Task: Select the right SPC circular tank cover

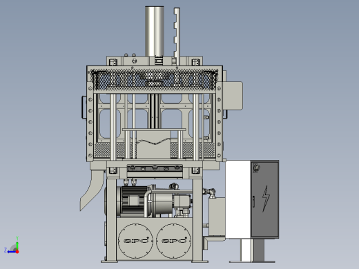Action: point(173,241)
